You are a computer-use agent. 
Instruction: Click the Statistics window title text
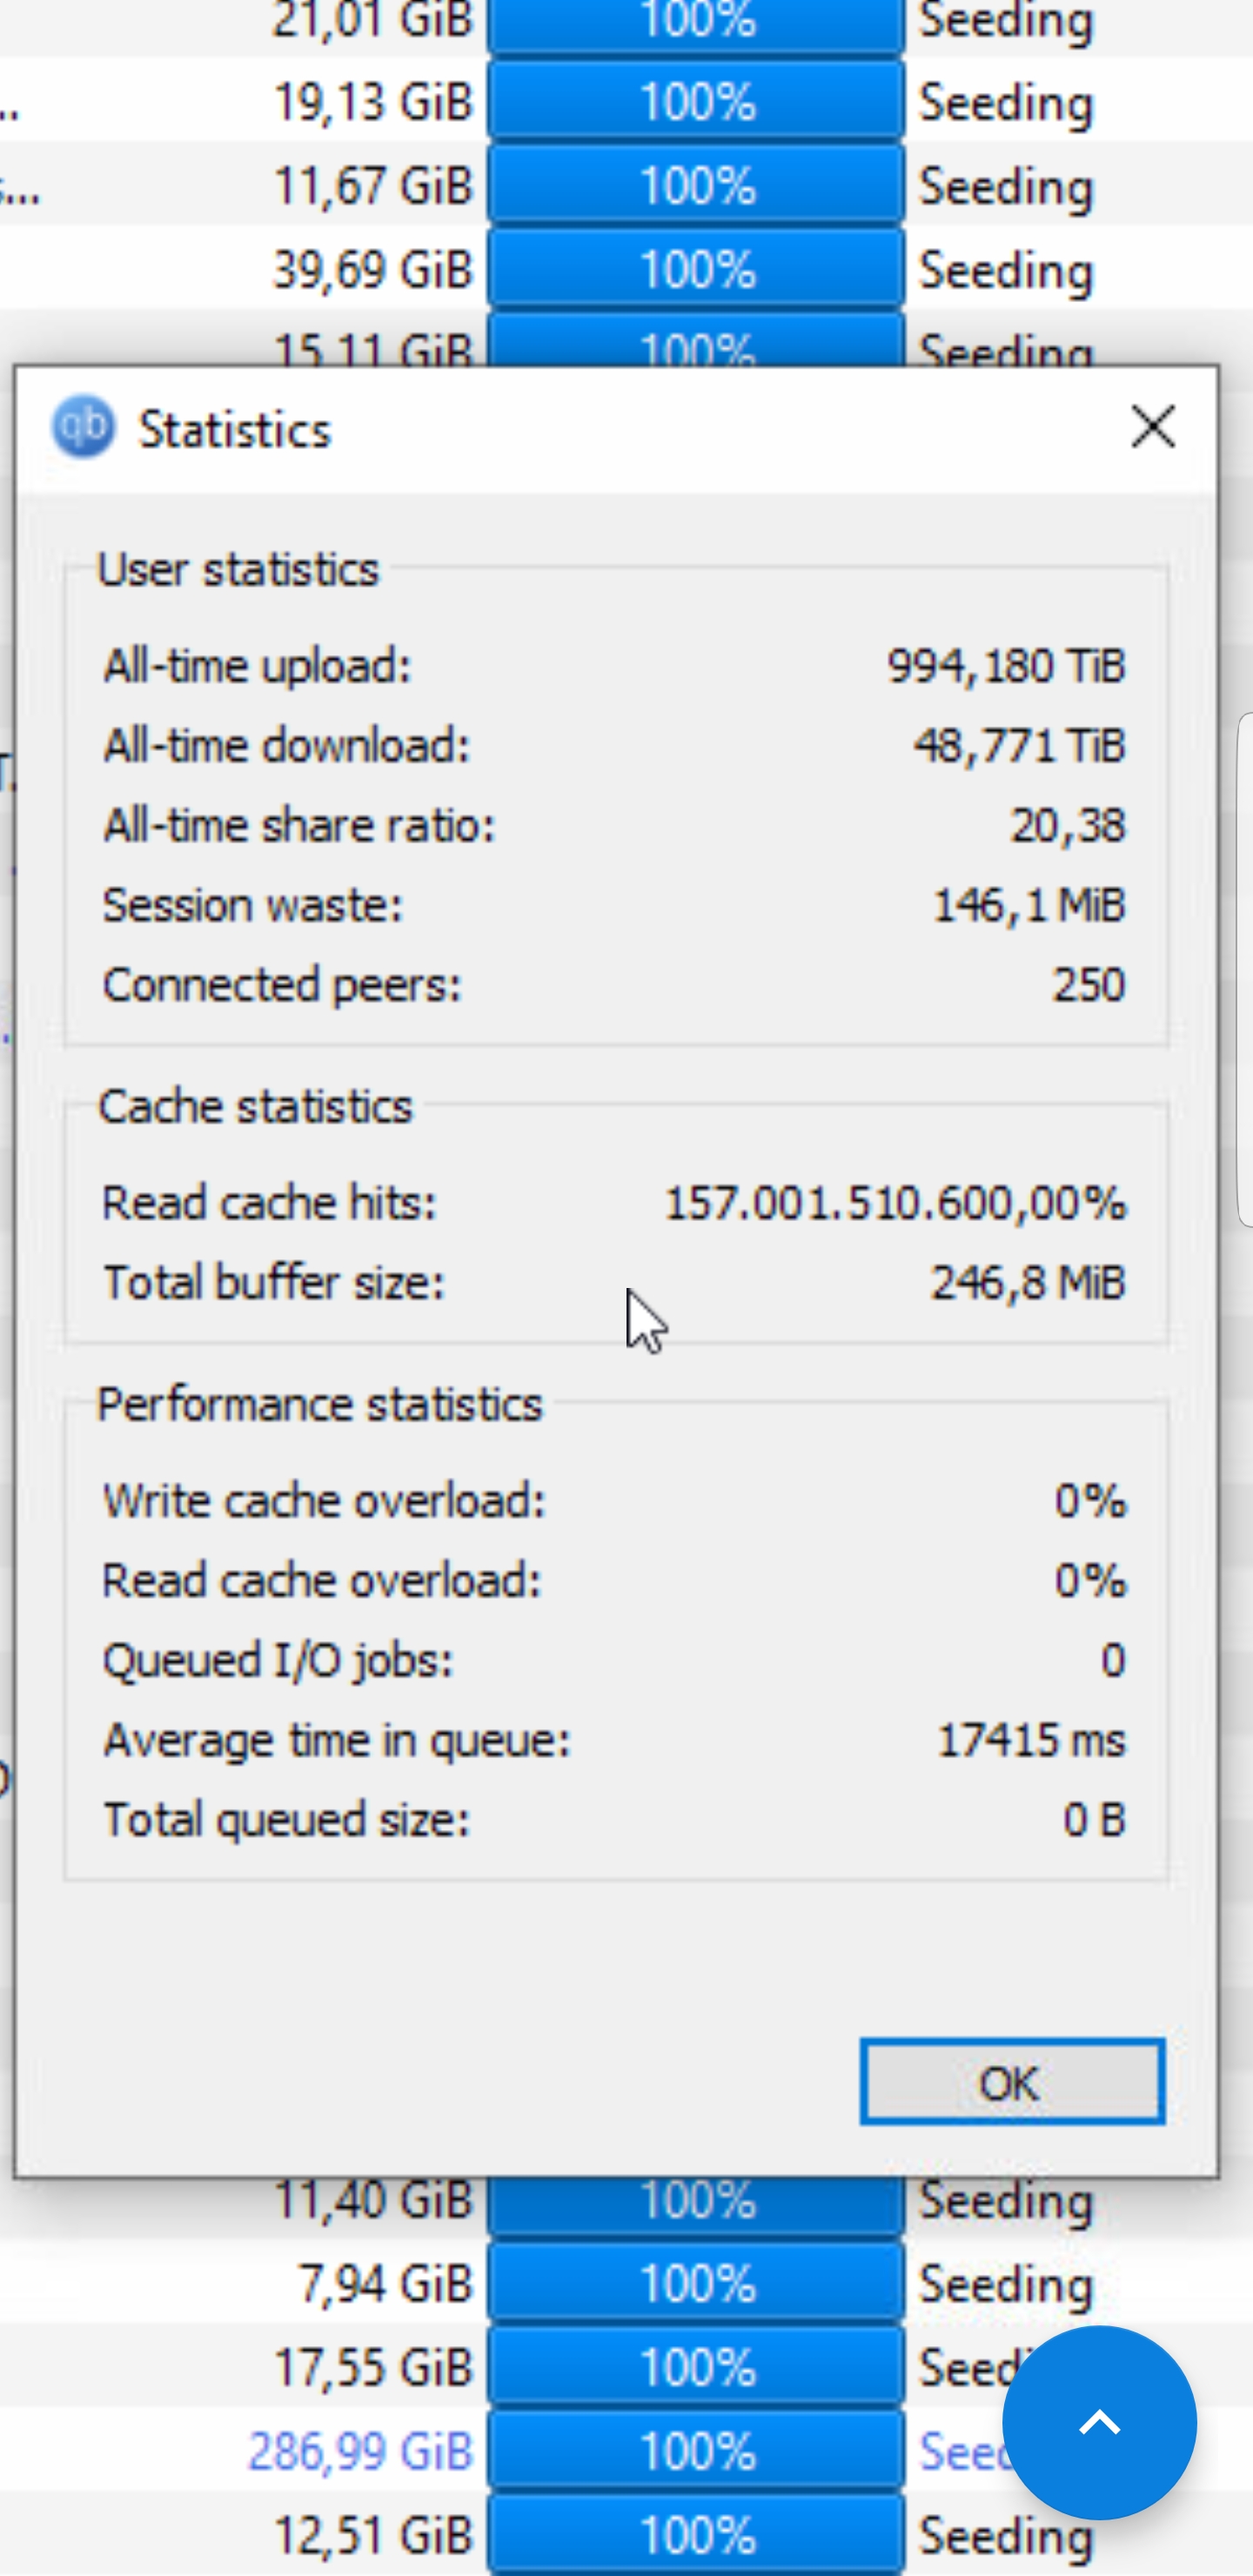234,430
